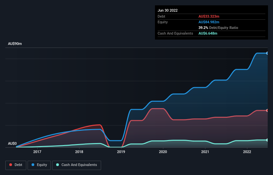Click the teal Cash legend dot
273x175 pixels.
[58, 165]
